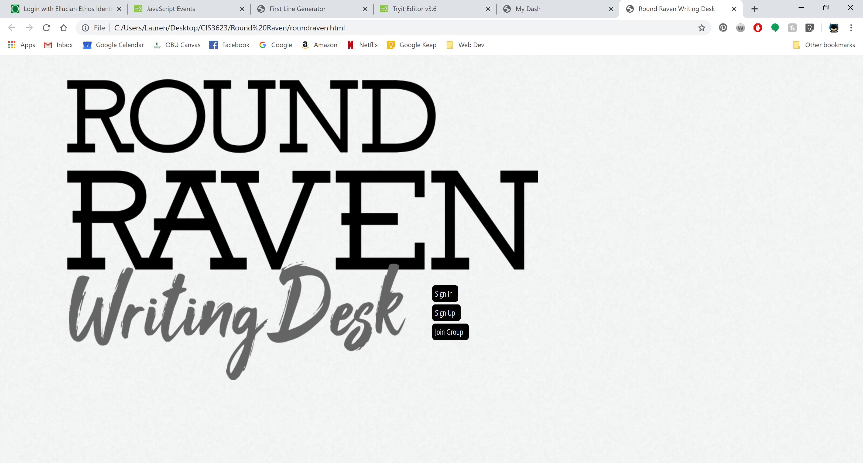Open the OBU Canvas bookmark
Screen dimensions: 863x463
pos(176,45)
